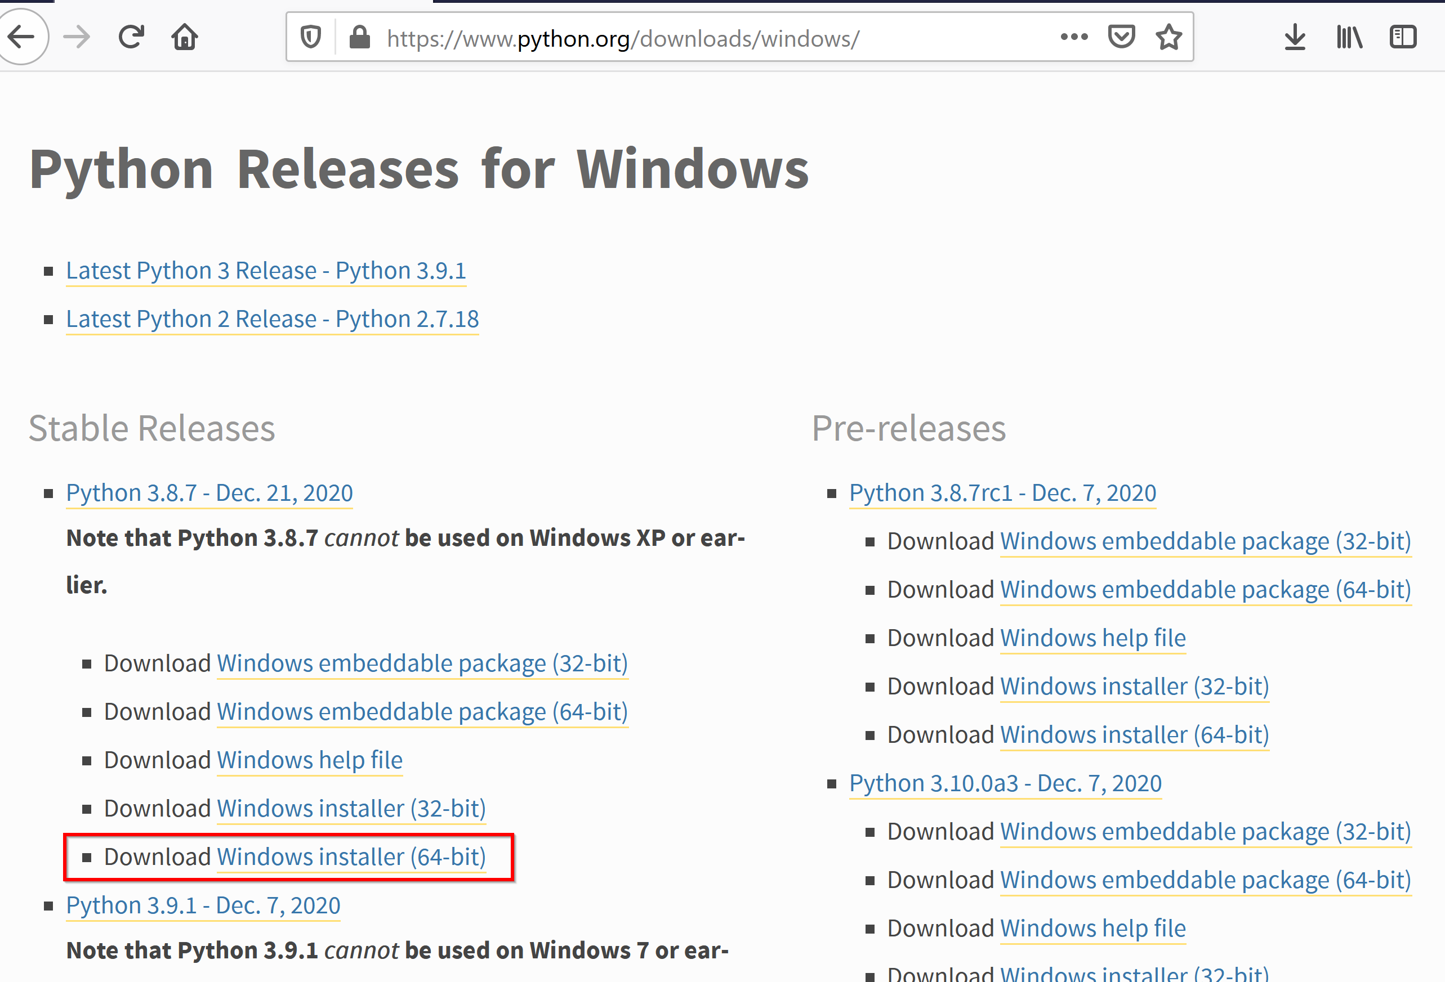Viewport: 1445px width, 982px height.
Task: Download 3.10.0a3 Windows embeddable package (64-bit)
Action: click(x=1206, y=881)
